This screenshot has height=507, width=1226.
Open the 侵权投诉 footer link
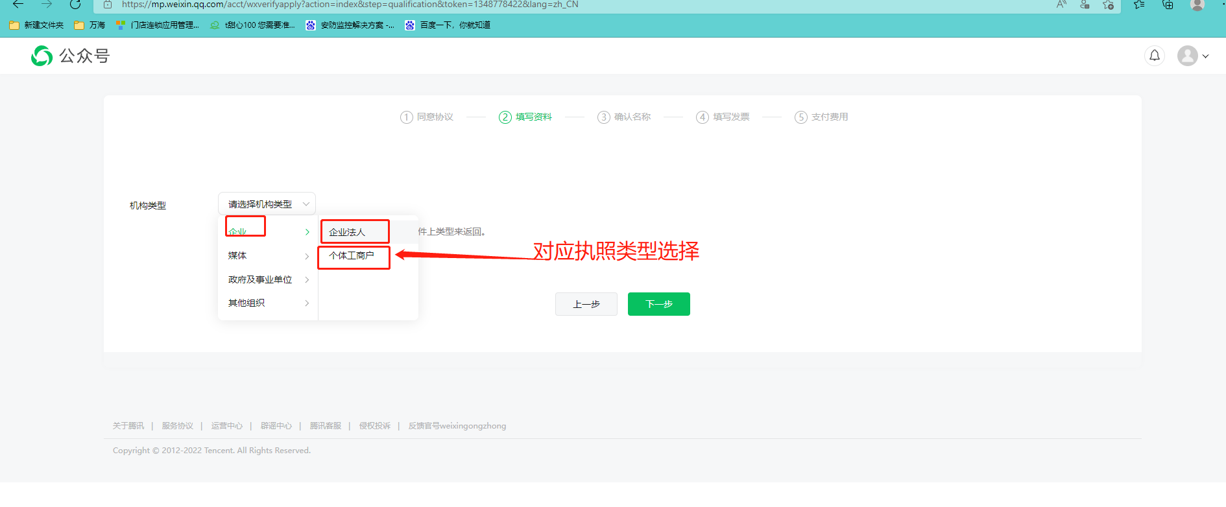(375, 426)
